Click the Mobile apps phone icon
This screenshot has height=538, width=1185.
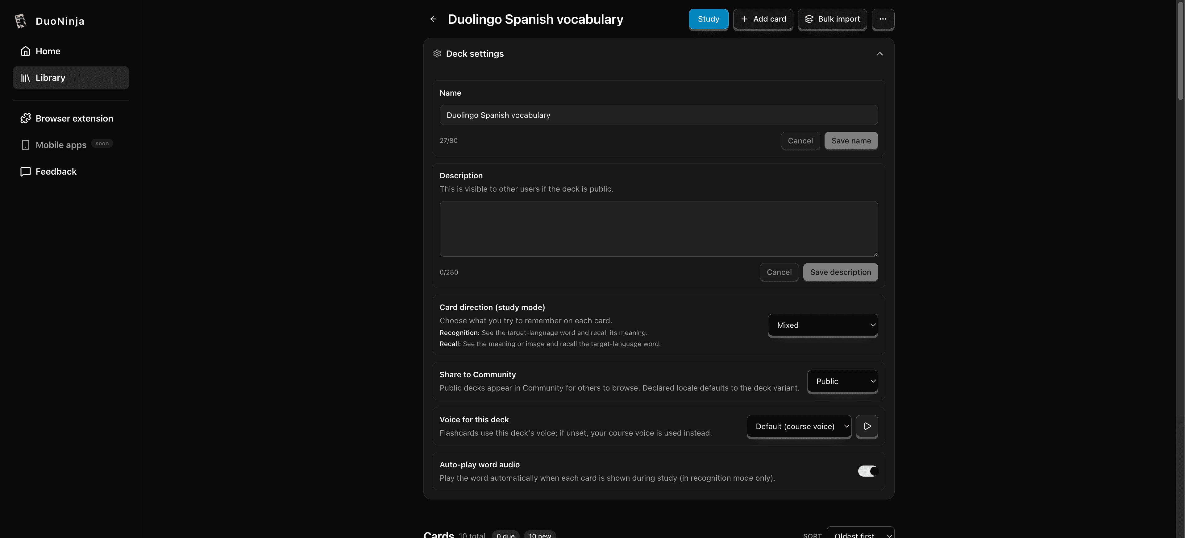tap(25, 144)
